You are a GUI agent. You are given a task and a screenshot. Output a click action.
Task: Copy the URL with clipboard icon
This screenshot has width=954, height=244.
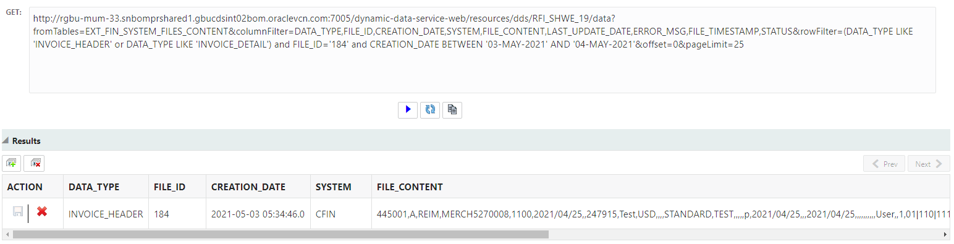click(x=452, y=109)
